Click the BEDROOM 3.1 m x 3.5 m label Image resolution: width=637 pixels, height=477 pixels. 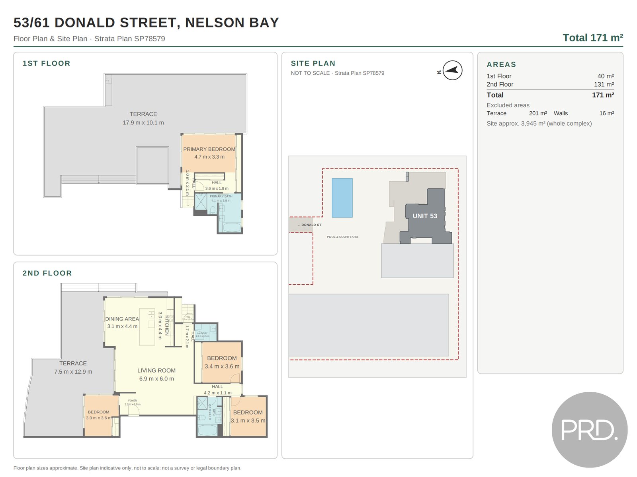pos(248,416)
